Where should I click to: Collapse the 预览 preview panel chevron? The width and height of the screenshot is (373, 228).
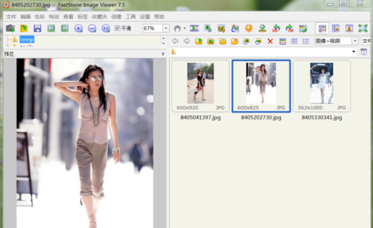pyautogui.click(x=163, y=54)
